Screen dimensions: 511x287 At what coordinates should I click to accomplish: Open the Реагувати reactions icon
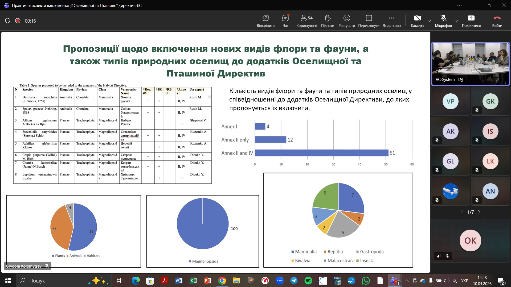(346, 18)
